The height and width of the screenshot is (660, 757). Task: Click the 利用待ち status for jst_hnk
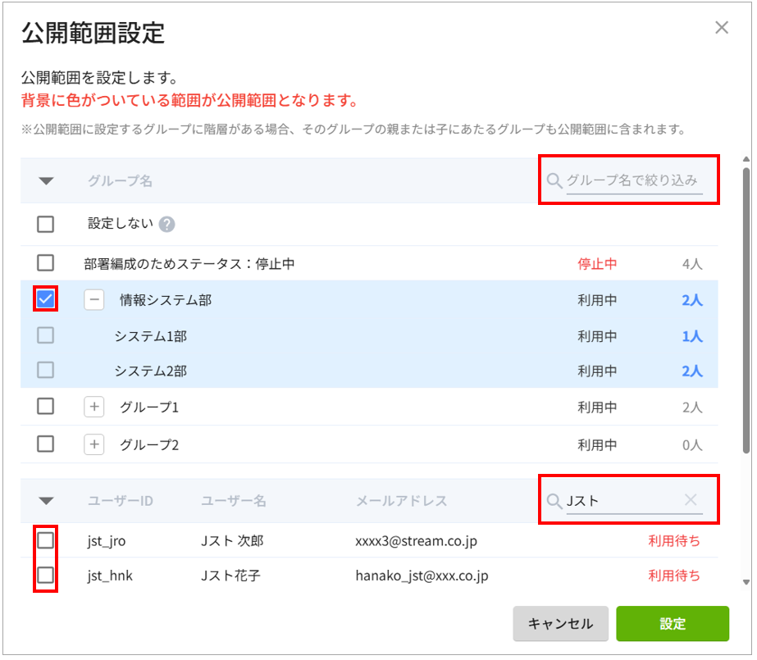[x=674, y=576]
